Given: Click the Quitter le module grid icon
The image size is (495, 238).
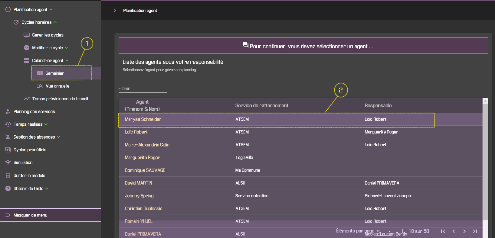Looking at the screenshot, I should [x=8, y=175].
